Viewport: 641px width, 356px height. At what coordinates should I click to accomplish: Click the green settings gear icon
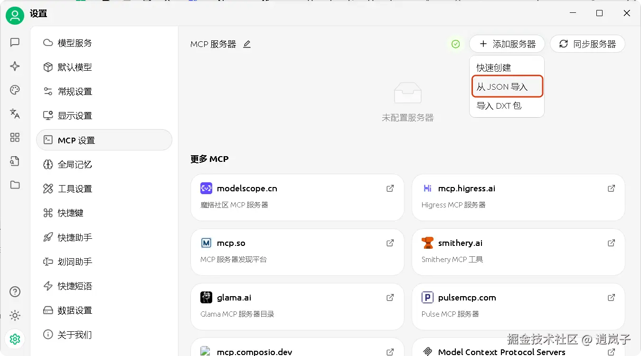click(15, 339)
